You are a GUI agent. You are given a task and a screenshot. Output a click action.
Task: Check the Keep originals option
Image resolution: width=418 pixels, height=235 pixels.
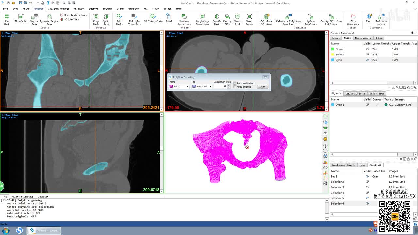(235, 87)
